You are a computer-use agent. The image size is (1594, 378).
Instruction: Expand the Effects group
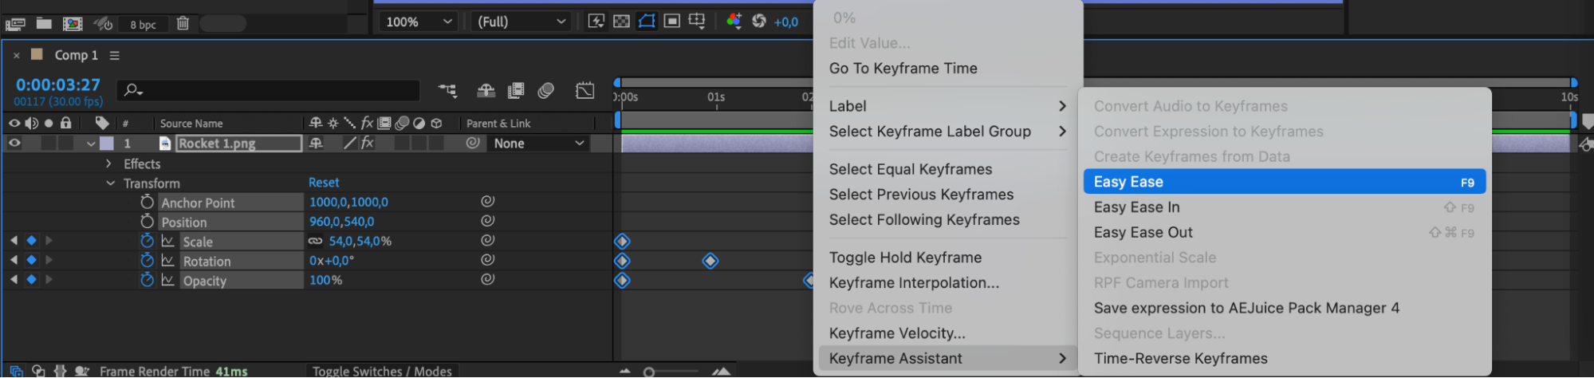[109, 163]
